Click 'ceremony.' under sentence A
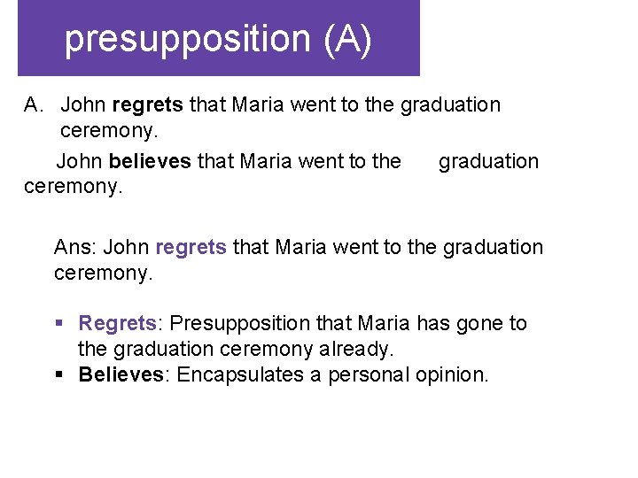Image resolution: width=638 pixels, height=478 pixels. click(x=109, y=131)
